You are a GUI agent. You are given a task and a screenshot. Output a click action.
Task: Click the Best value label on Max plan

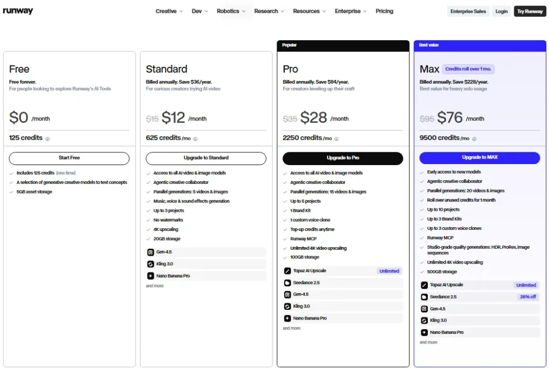click(x=429, y=45)
